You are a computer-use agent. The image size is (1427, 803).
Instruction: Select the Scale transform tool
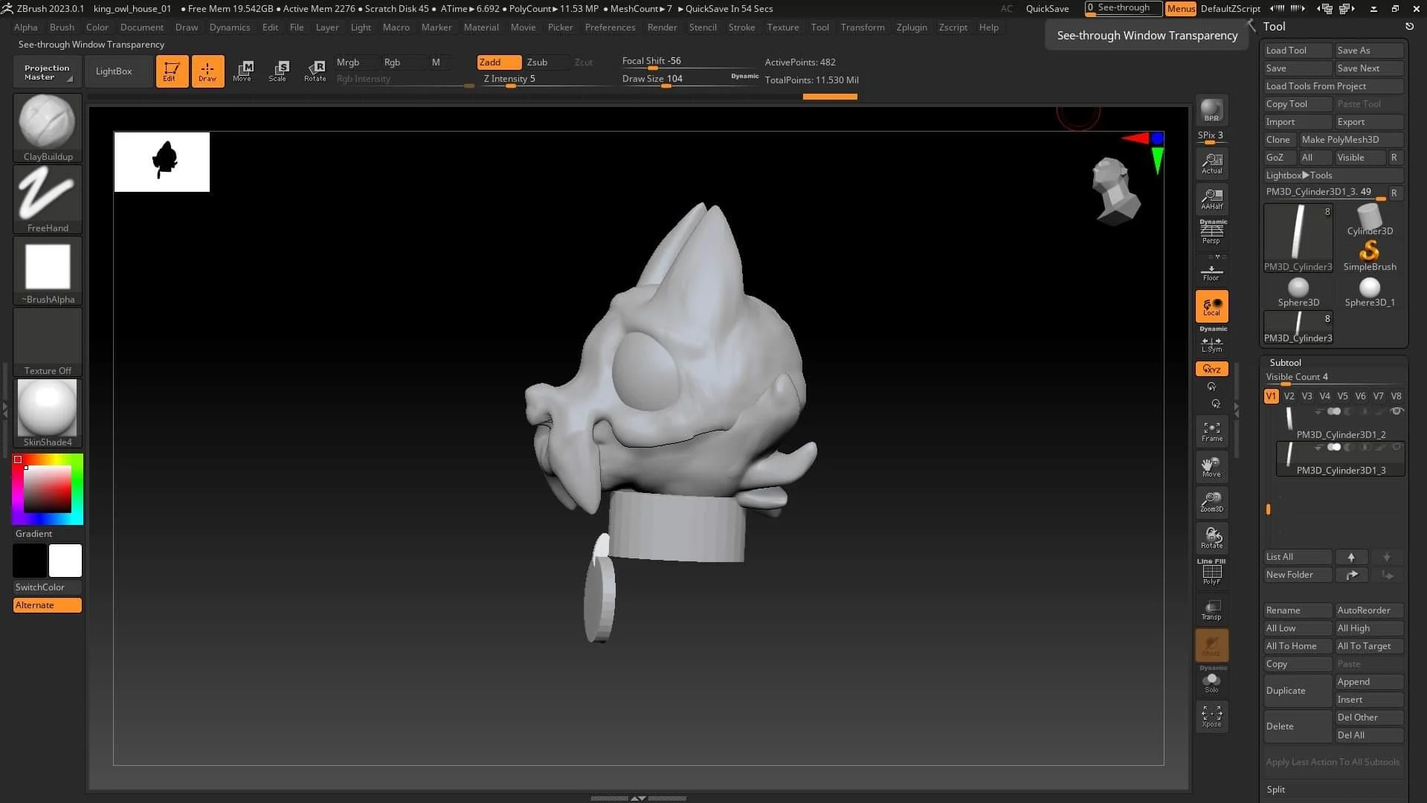click(x=278, y=71)
